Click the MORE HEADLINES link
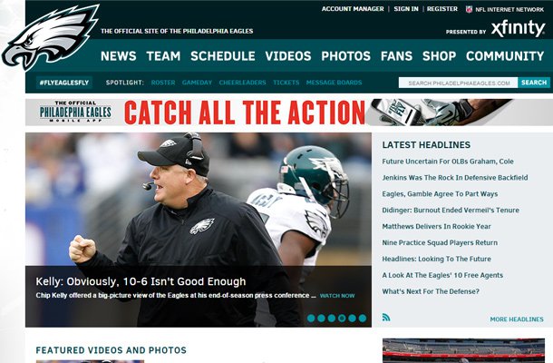The width and height of the screenshot is (553, 363). tap(517, 319)
